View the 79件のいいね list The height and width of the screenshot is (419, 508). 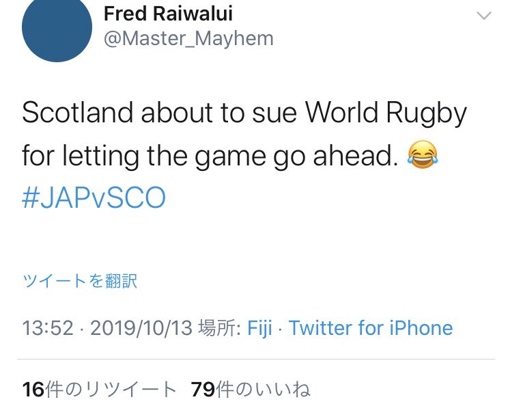coord(251,389)
